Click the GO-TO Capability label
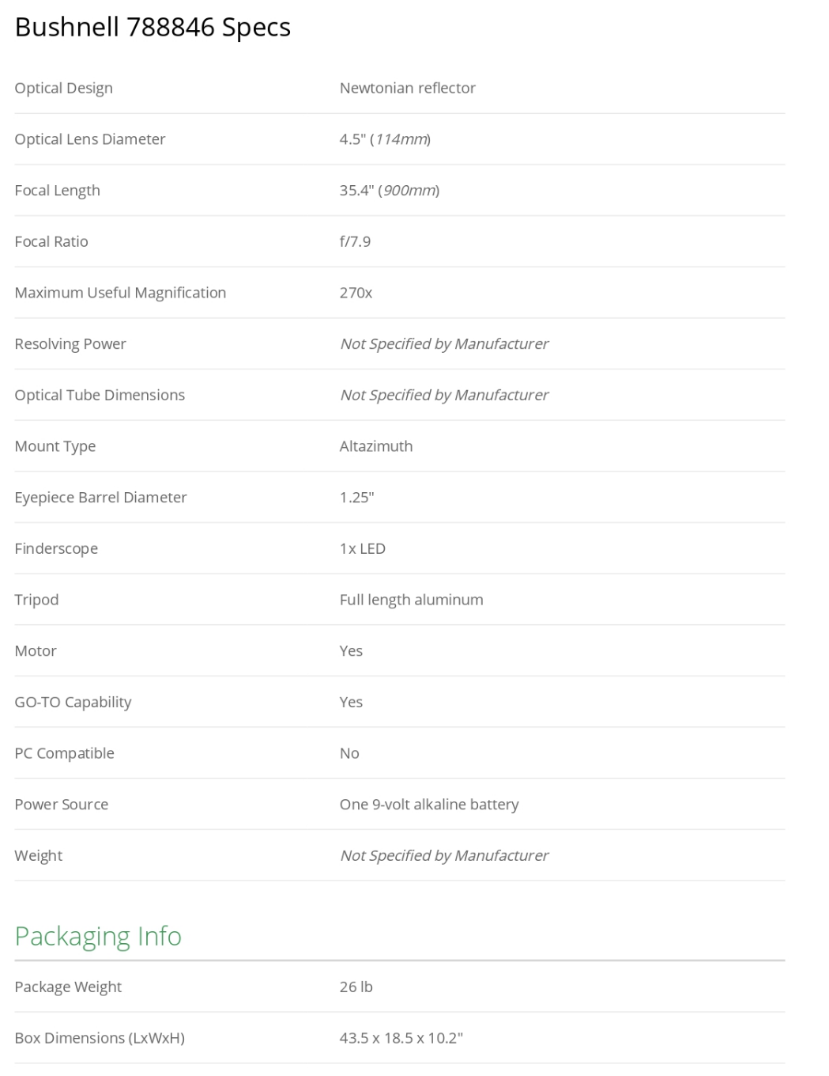Viewport: 829px width, 1076px height. click(73, 703)
